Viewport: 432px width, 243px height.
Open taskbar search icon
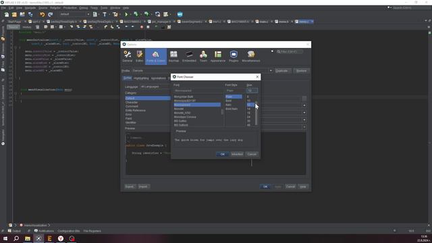pyautogui.click(x=16, y=238)
